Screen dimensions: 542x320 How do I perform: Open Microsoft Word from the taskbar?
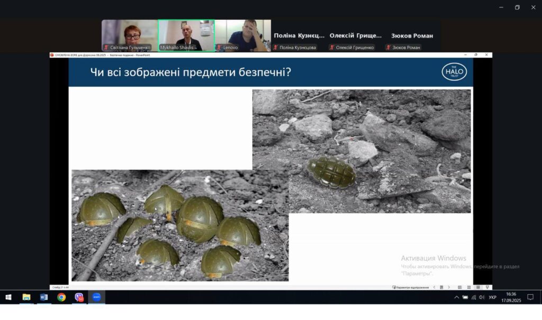pos(43,297)
